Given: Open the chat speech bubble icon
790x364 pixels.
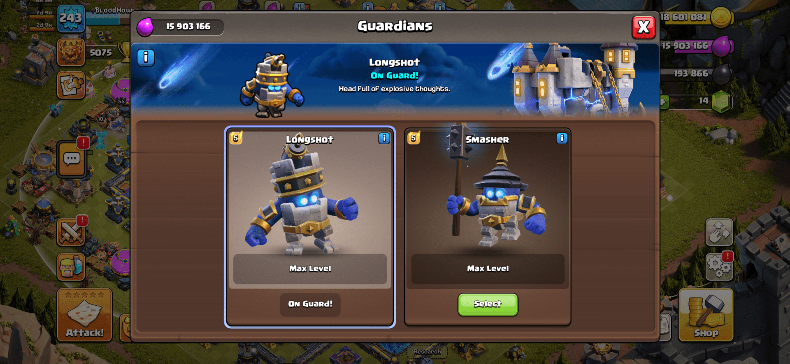Looking at the screenshot, I should tap(72, 159).
